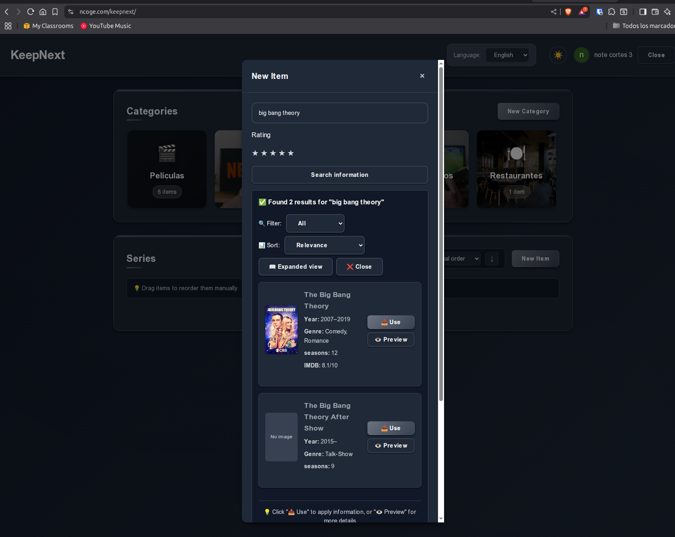The width and height of the screenshot is (675, 537).
Task: Close the search results panel
Action: pos(360,267)
